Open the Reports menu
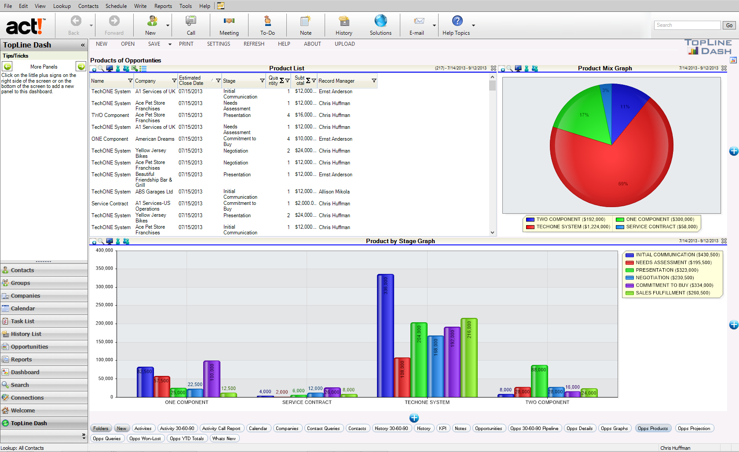 click(163, 6)
